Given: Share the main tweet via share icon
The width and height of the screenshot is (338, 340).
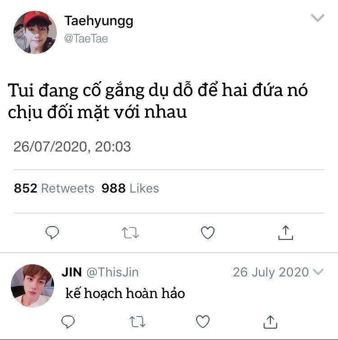Looking at the screenshot, I should (x=286, y=232).
